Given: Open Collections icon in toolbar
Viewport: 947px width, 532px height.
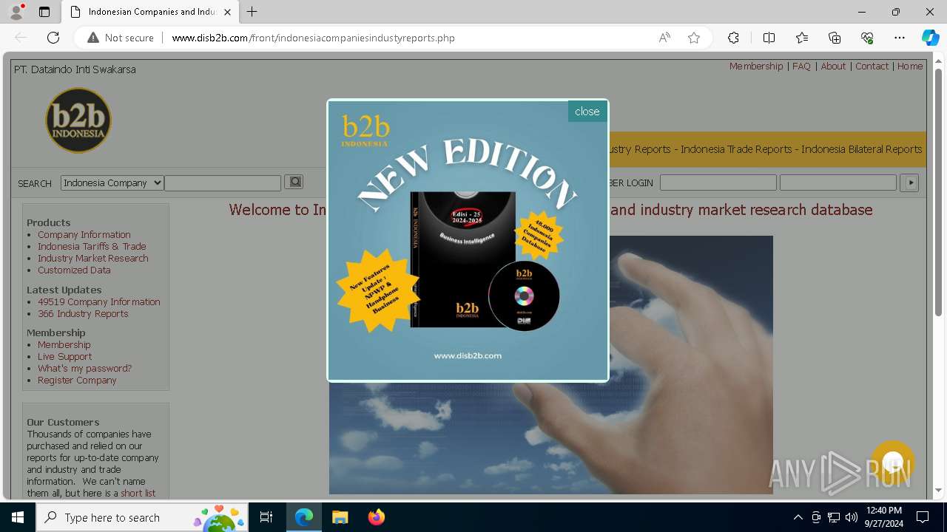Looking at the screenshot, I should [x=835, y=38].
